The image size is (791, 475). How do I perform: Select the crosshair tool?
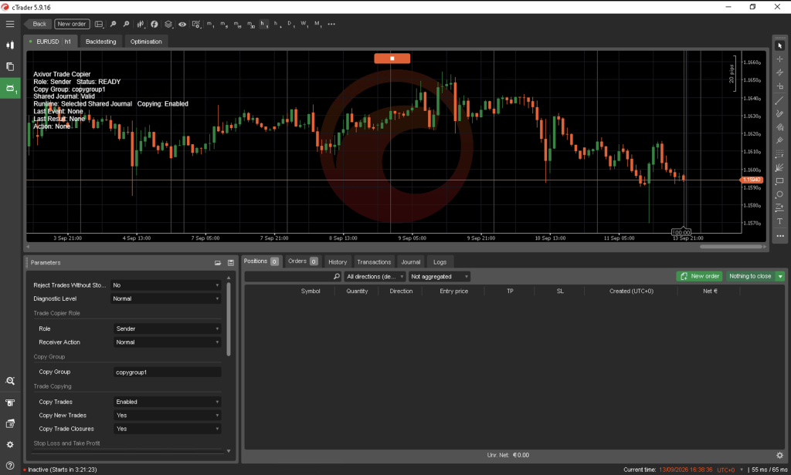point(780,59)
